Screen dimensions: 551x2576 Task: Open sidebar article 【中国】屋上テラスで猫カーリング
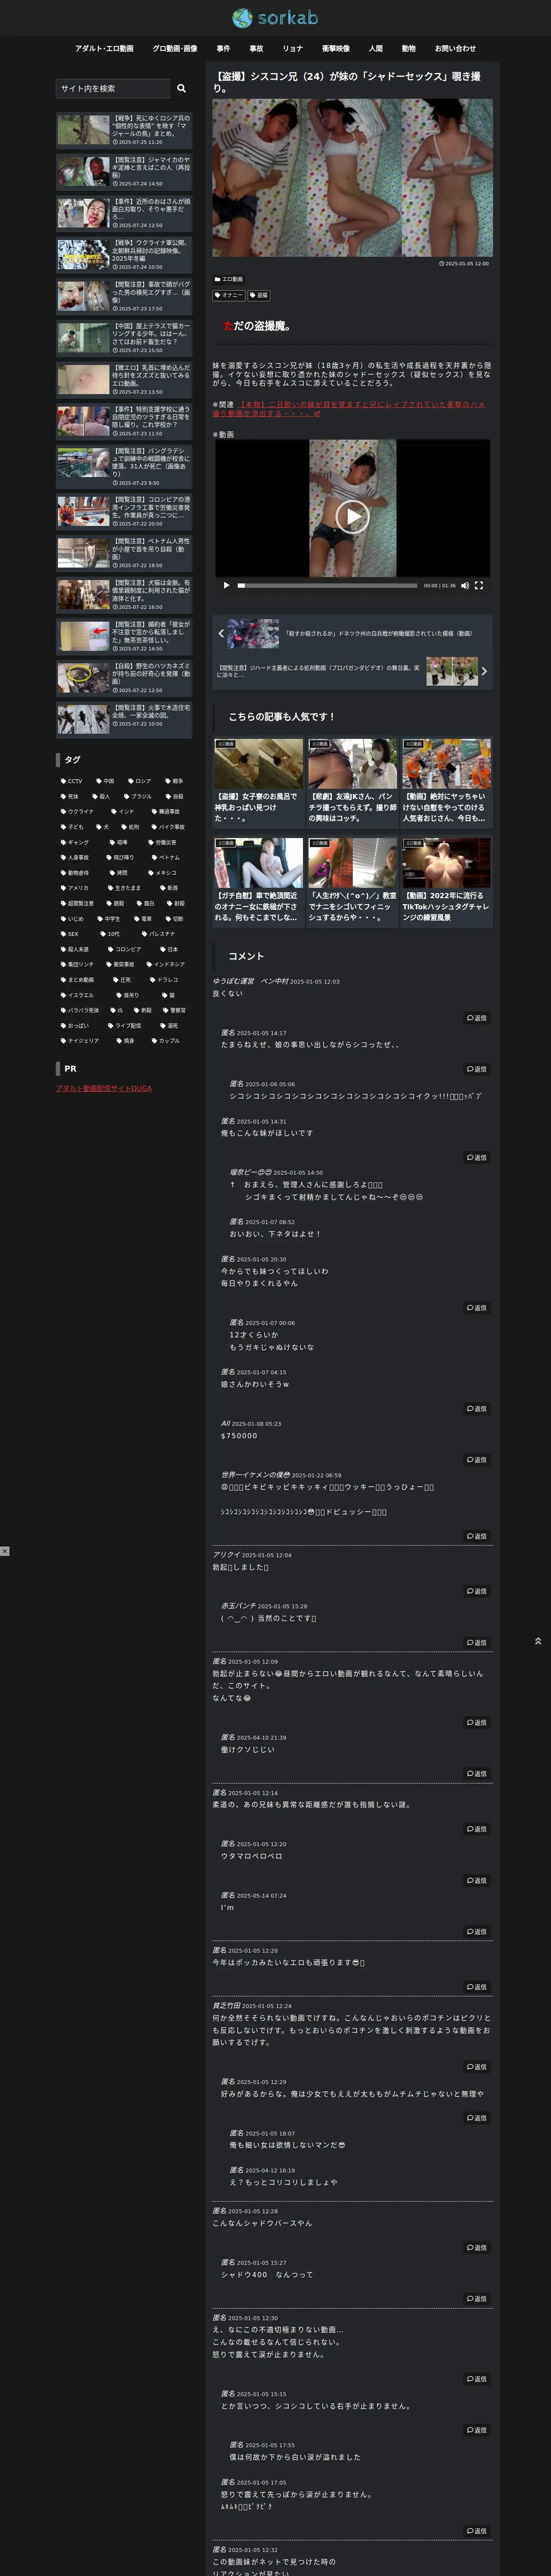pos(124,338)
